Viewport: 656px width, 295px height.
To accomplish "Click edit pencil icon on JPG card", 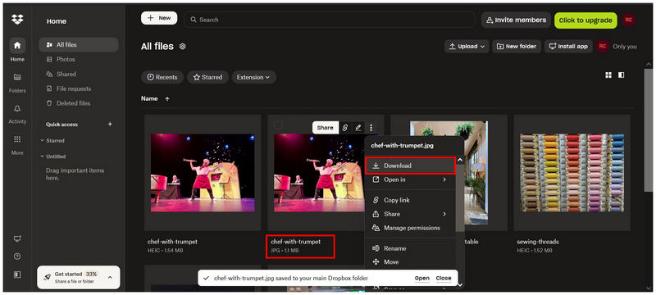I will (358, 128).
